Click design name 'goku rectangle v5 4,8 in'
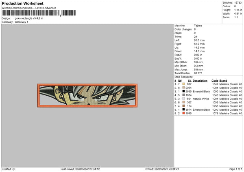 coord(29,18)
